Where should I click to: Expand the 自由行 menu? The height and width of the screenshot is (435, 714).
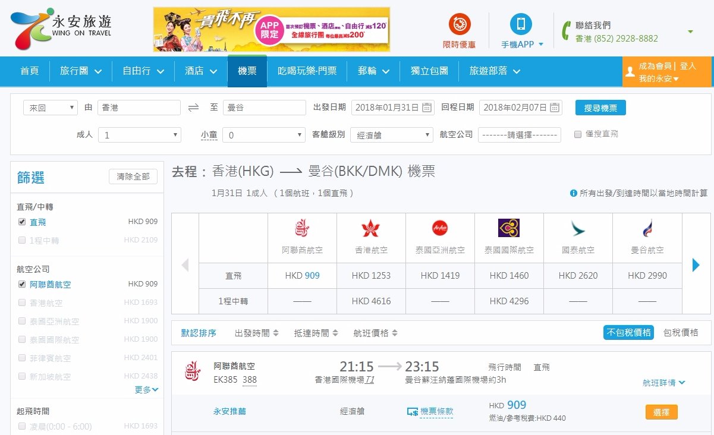pyautogui.click(x=143, y=71)
